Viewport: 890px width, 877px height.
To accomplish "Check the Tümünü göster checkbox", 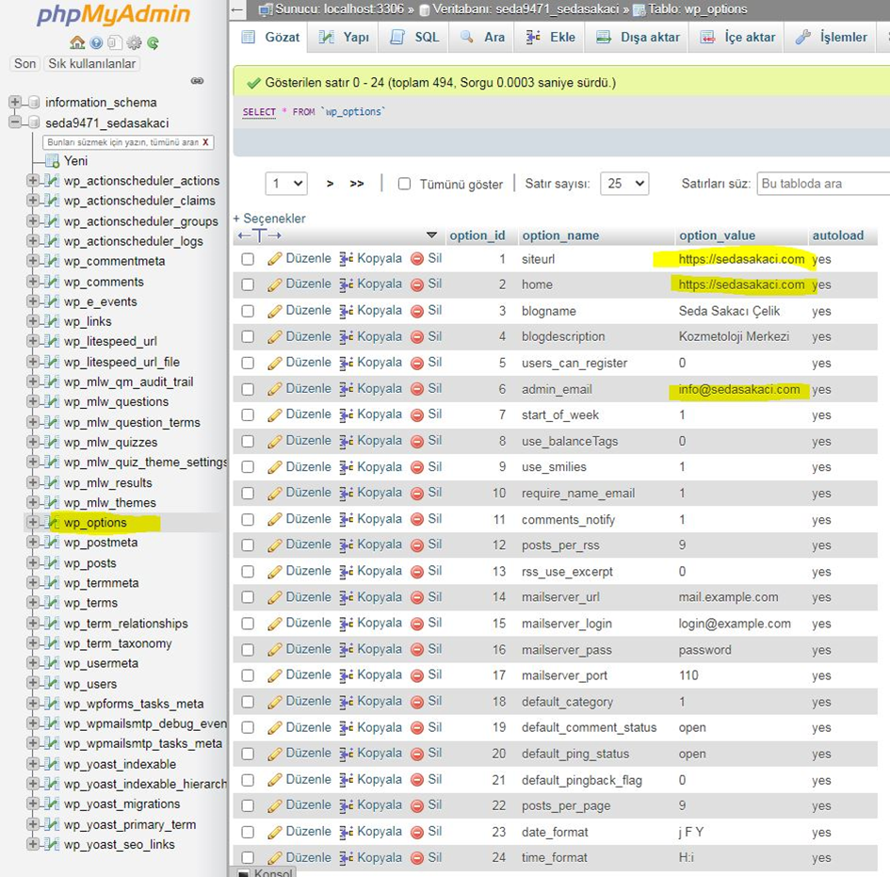I will click(x=404, y=184).
